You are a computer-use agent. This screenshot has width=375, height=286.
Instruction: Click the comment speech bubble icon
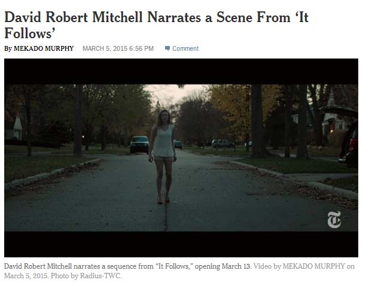[x=167, y=48]
